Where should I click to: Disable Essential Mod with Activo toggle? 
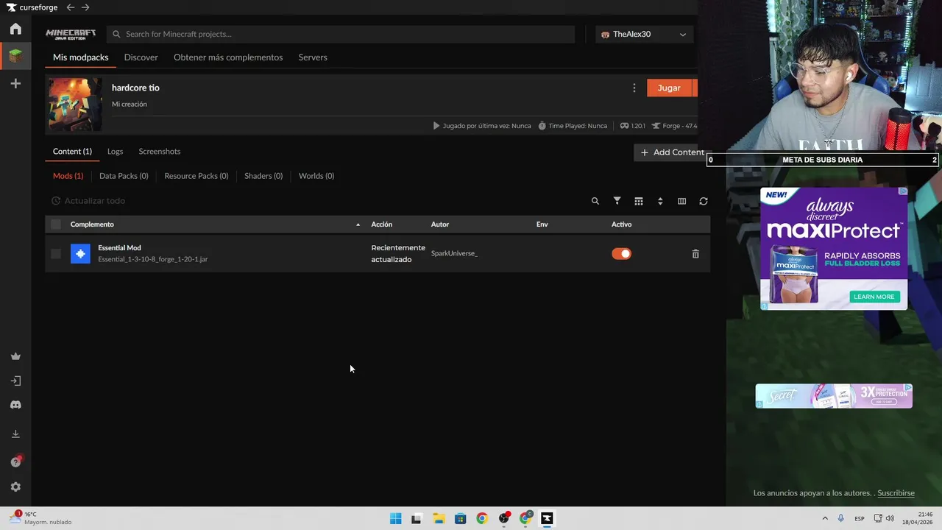point(621,253)
